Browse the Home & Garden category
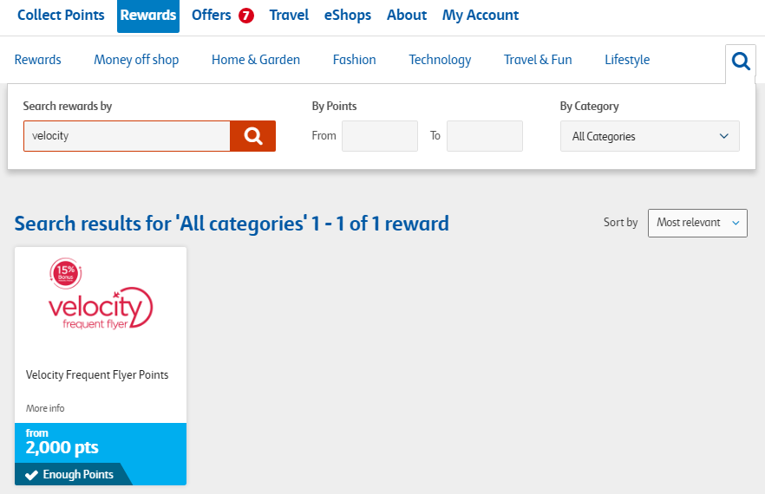This screenshot has height=494, width=765. click(256, 60)
